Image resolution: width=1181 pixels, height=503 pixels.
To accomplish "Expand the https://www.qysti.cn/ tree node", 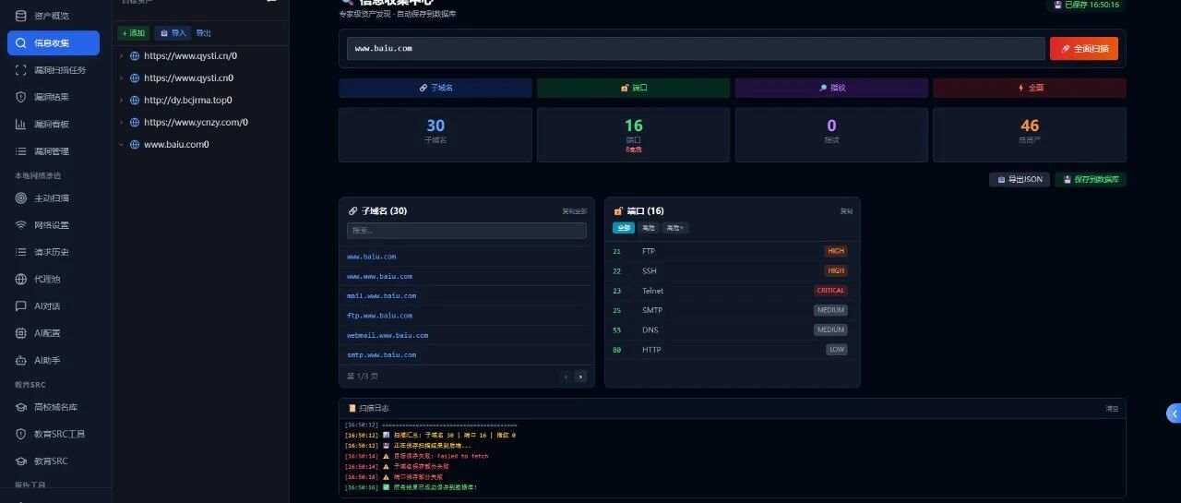I will coord(121,55).
